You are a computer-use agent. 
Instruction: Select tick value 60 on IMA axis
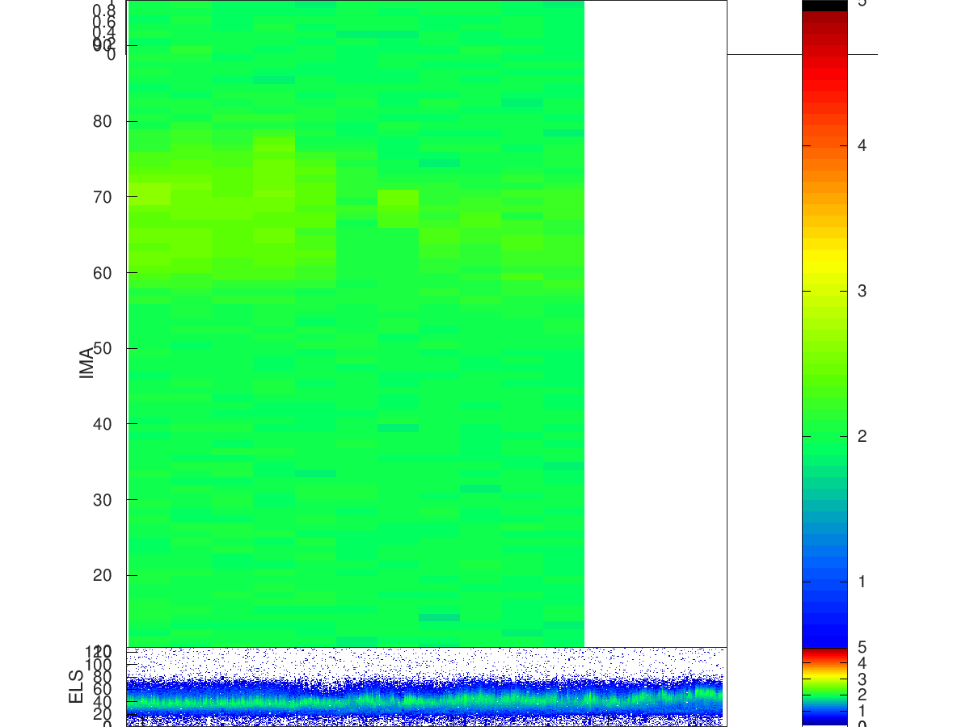tap(103, 273)
